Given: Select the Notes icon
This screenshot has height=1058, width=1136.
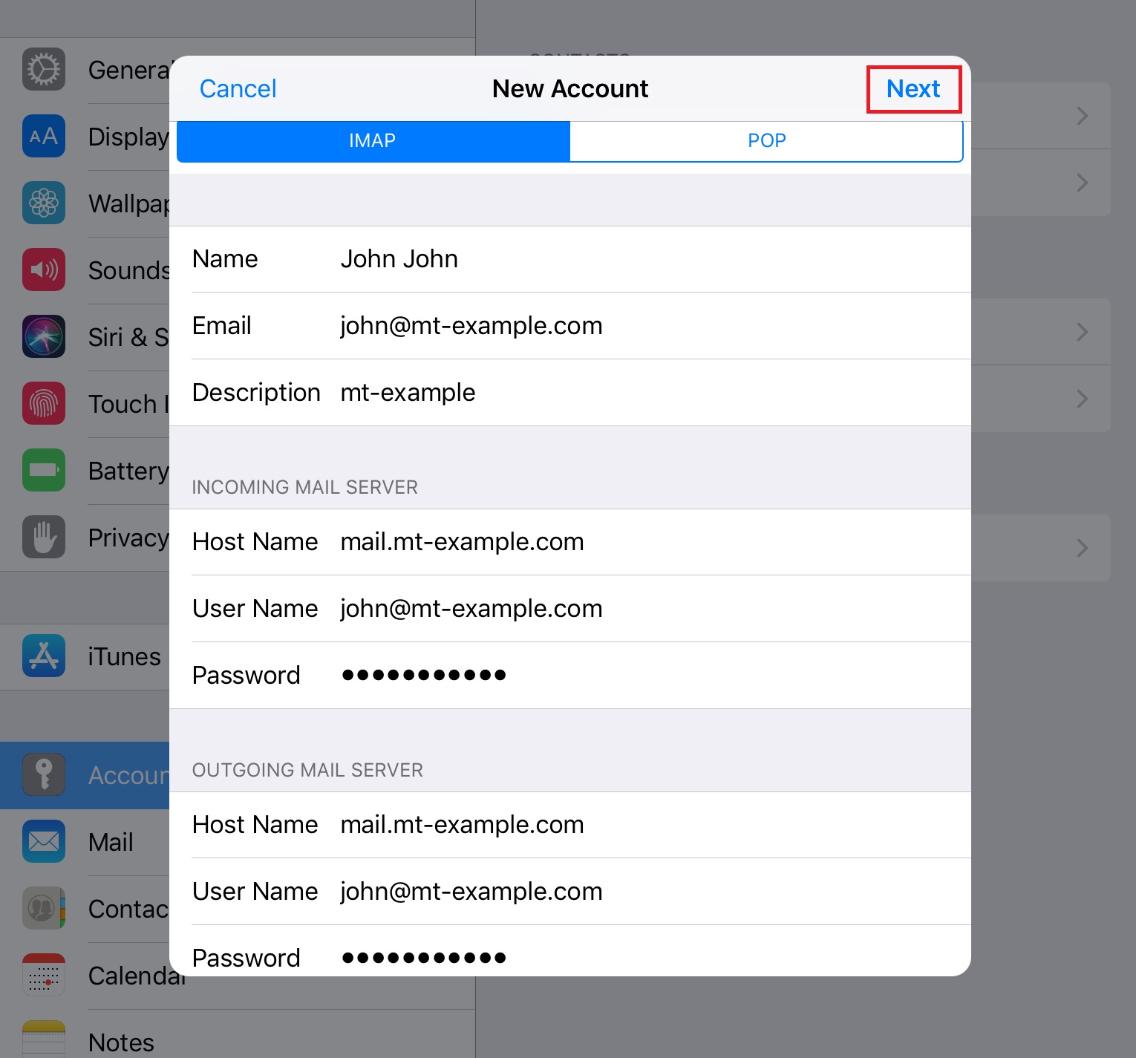Looking at the screenshot, I should [x=44, y=1039].
